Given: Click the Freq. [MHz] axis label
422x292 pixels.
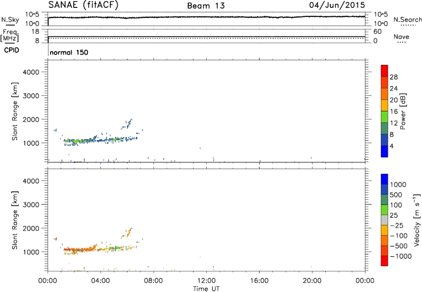Looking at the screenshot, I should pyautogui.click(x=9, y=35).
